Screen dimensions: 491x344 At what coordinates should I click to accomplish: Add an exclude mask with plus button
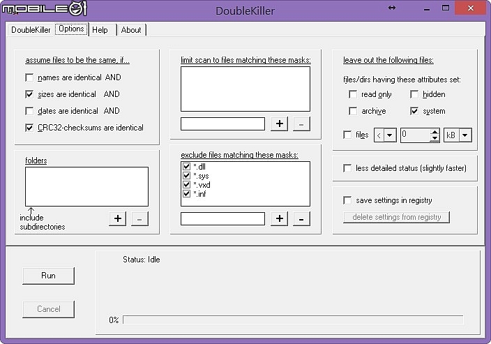[279, 218]
